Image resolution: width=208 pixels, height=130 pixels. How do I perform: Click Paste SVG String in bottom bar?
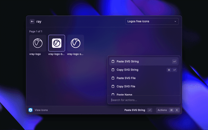point(135,110)
